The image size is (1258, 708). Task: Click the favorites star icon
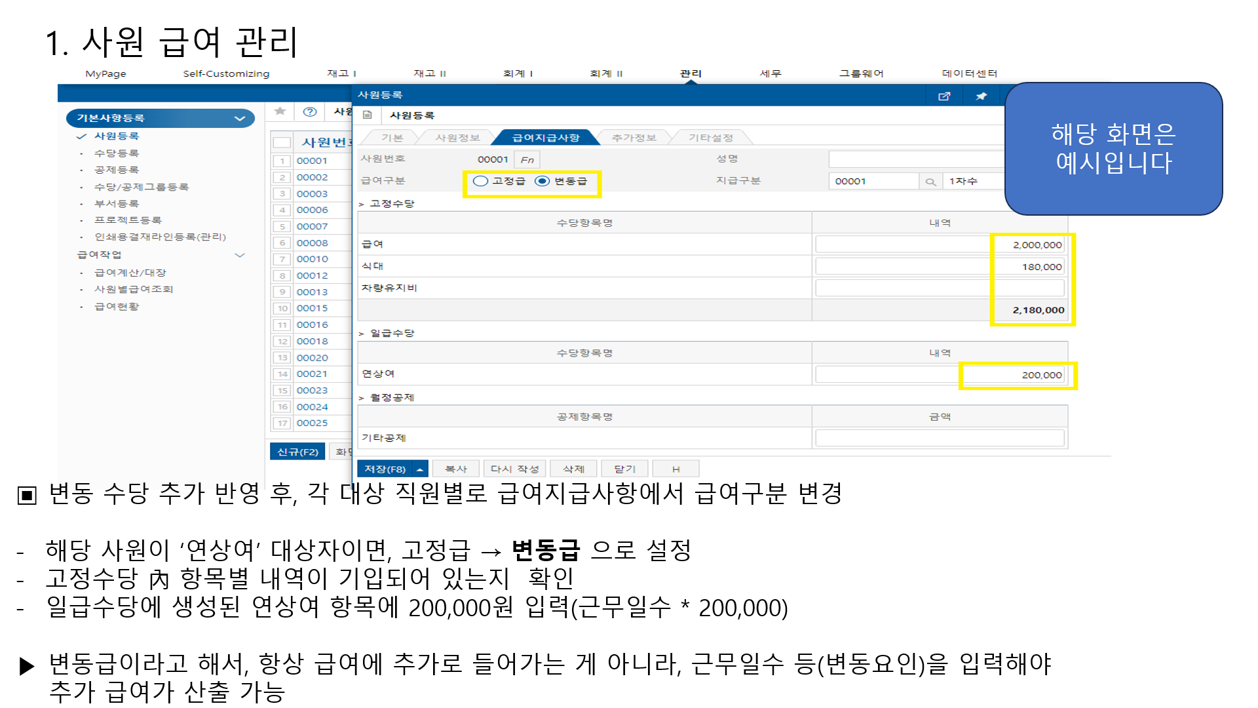(280, 111)
